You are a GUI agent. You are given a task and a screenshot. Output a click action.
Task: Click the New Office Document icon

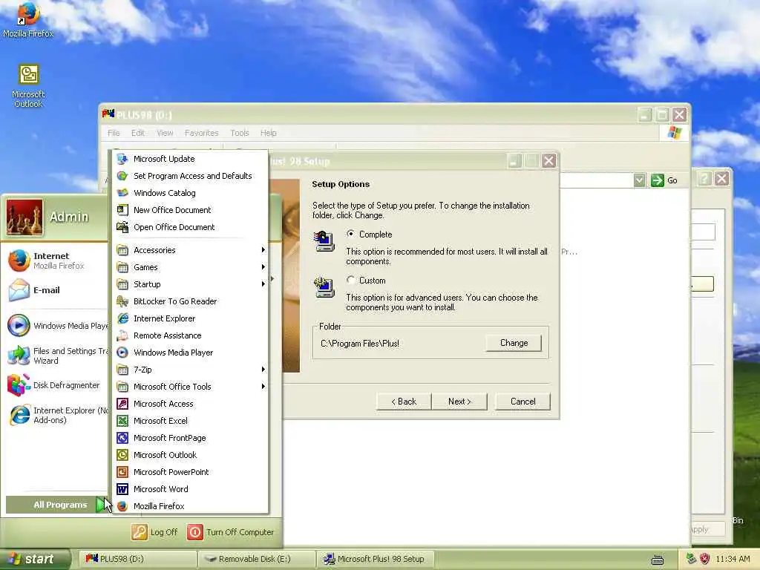pos(122,210)
